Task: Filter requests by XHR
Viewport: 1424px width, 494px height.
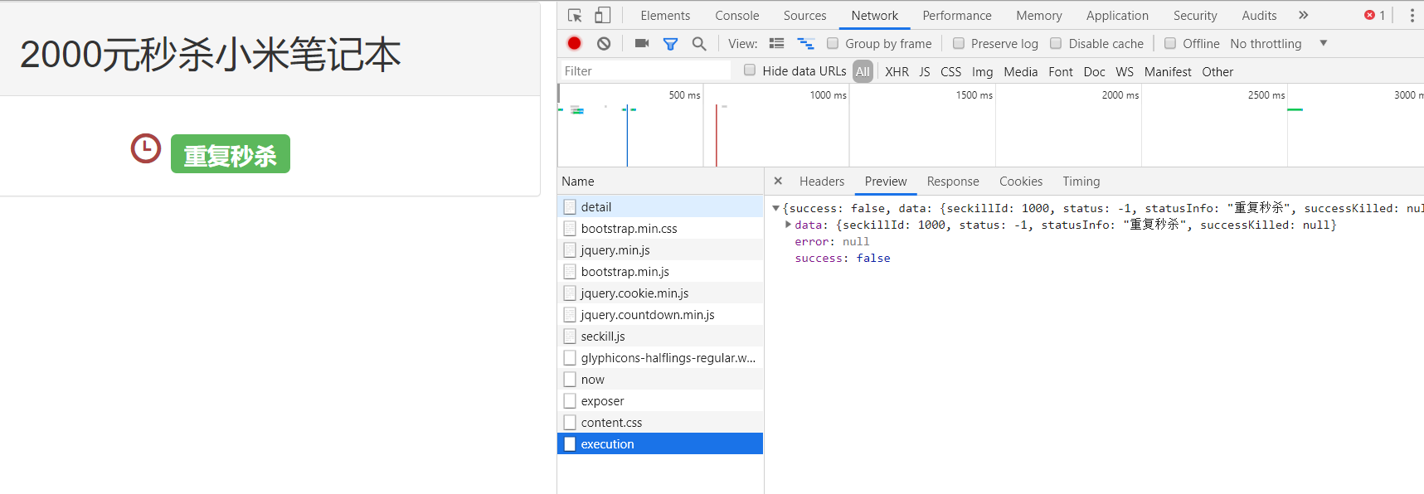Action: click(897, 71)
